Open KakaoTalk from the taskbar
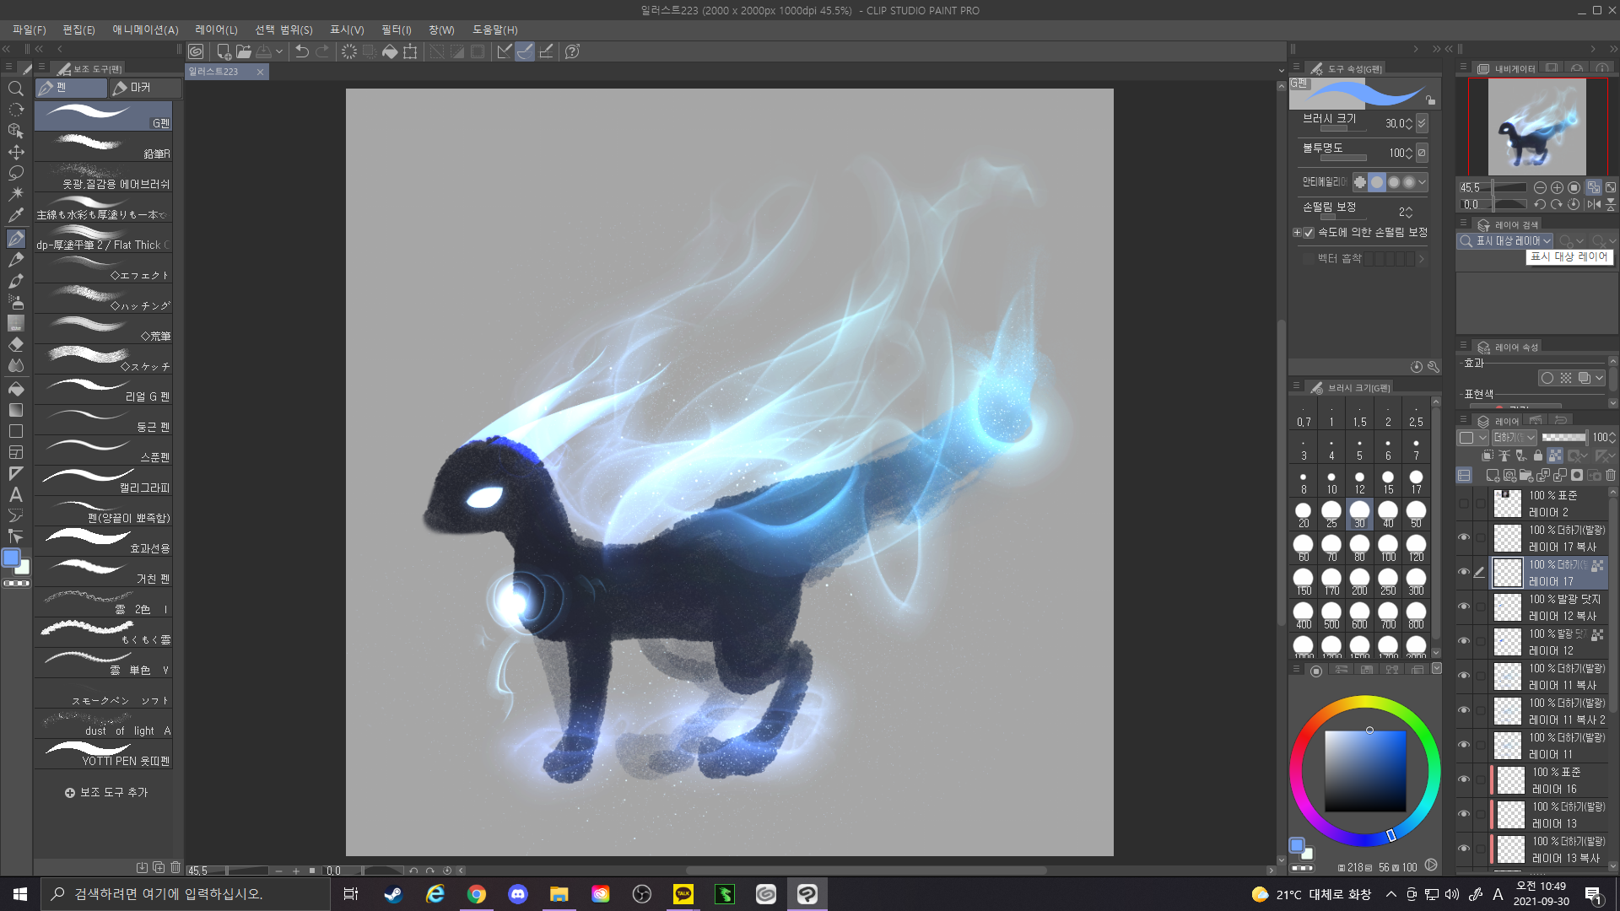This screenshot has width=1620, height=911. (x=683, y=894)
